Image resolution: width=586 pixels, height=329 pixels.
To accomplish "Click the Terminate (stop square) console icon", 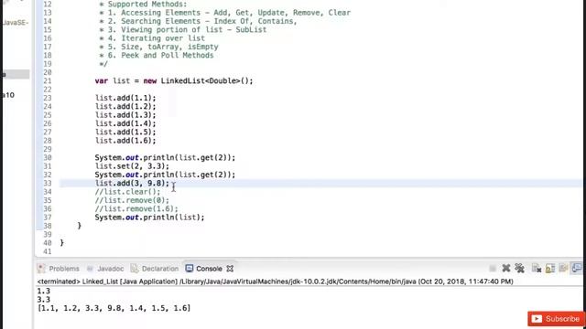I will point(493,268).
